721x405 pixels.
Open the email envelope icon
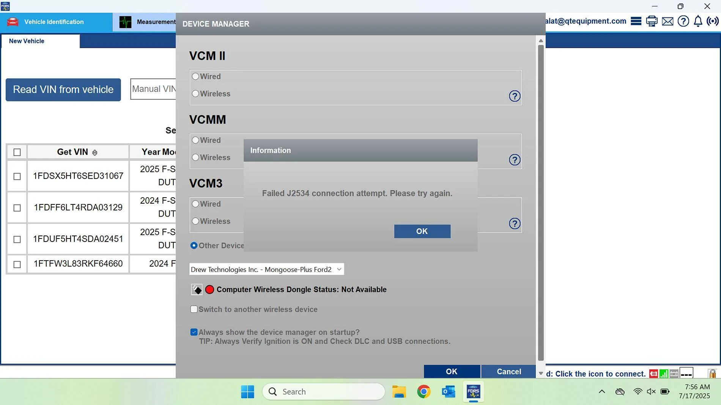point(667,21)
